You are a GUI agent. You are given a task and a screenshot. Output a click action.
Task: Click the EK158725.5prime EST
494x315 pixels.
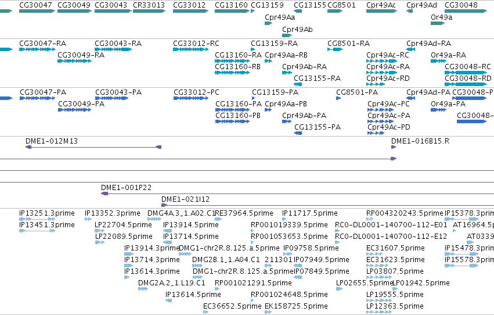(x=268, y=312)
